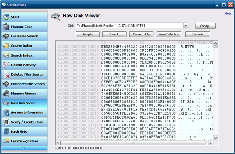Screen dimensions: 235x154
Task: Maximize the OSForensics window
Action: point(224,5)
